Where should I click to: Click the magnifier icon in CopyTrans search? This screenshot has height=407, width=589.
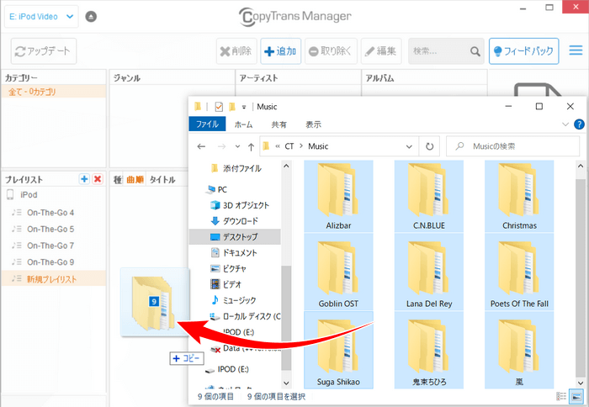pos(475,51)
